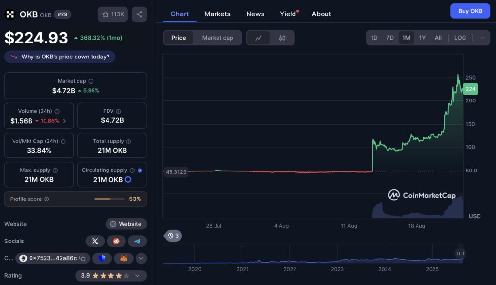Click the 224 current price label on axis
Image resolution: width=496 pixels, height=285 pixels.
click(470, 89)
